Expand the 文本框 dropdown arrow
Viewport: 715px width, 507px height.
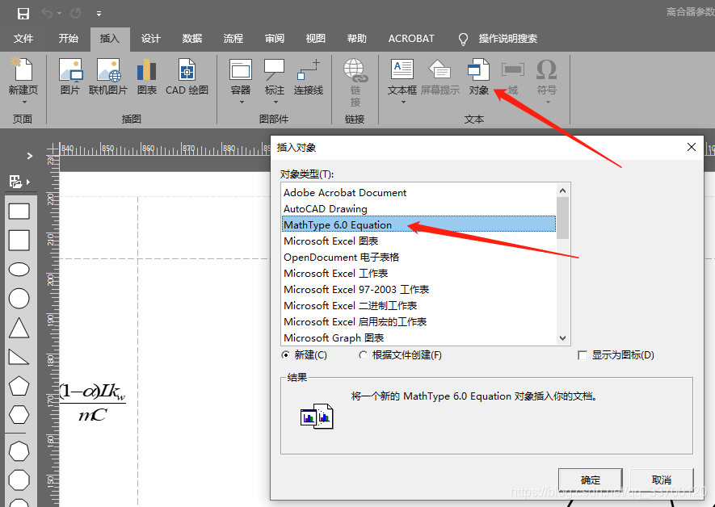(x=402, y=102)
